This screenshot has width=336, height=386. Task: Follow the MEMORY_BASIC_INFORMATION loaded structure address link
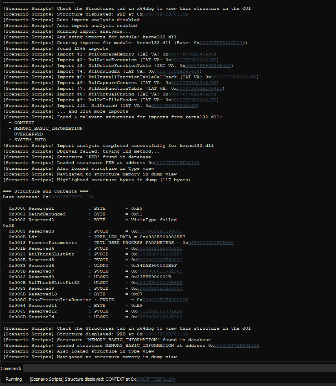(x=237, y=346)
